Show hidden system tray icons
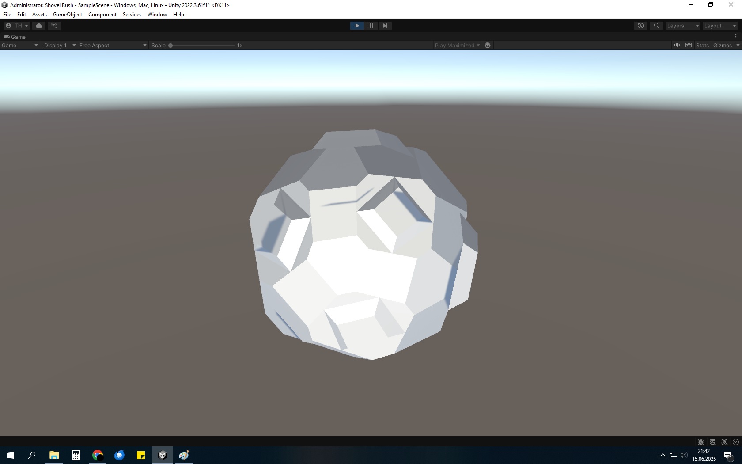Screen dimensions: 742x464 [x=662, y=455]
